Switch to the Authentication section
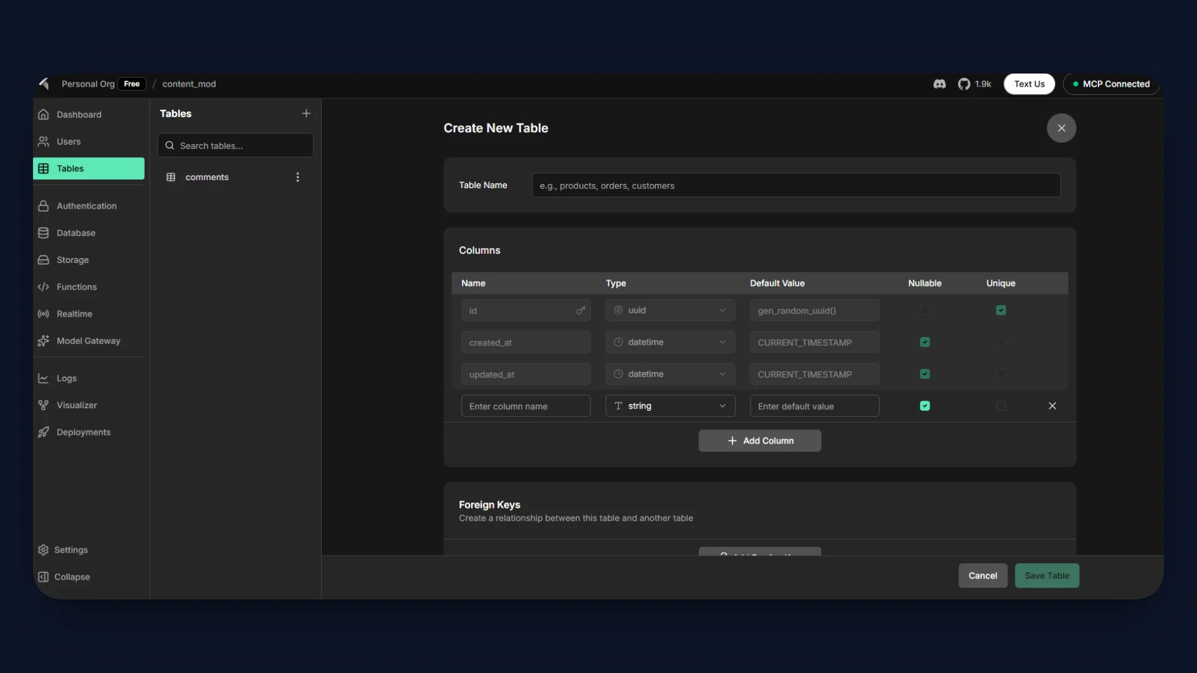Image resolution: width=1197 pixels, height=673 pixels. tap(86, 206)
